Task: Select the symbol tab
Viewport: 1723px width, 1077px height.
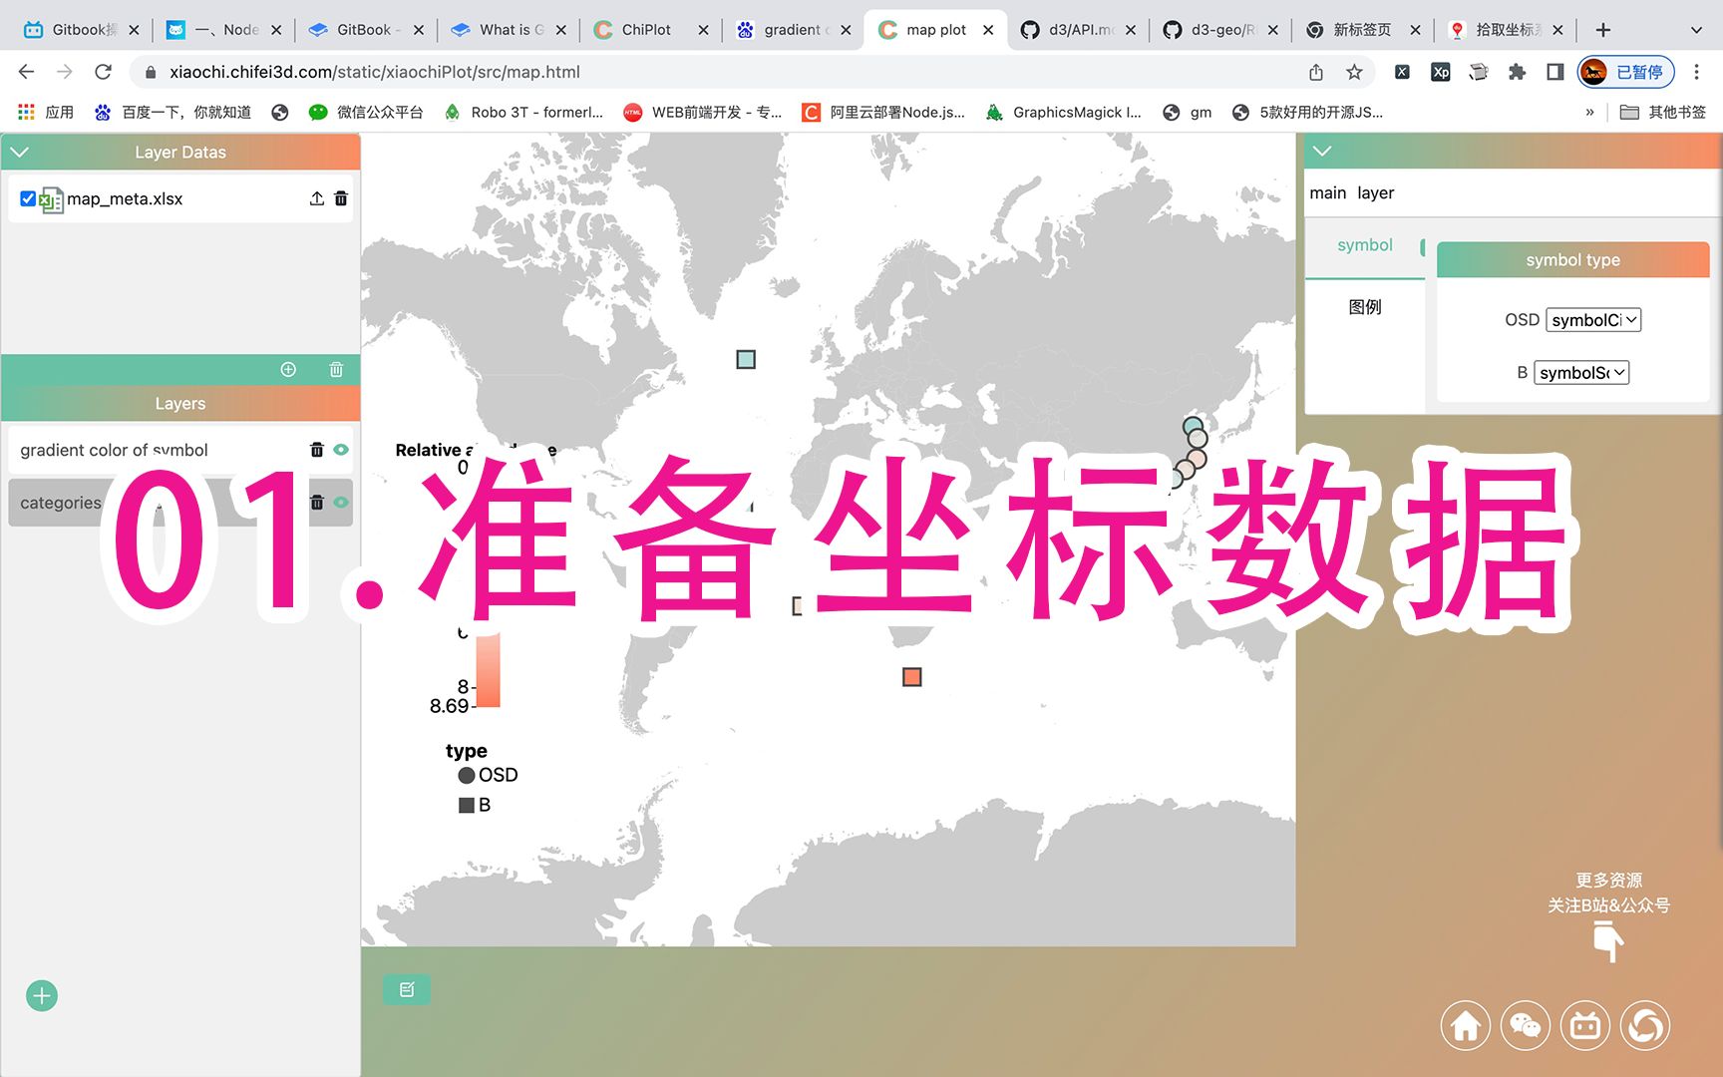Action: pos(1365,245)
